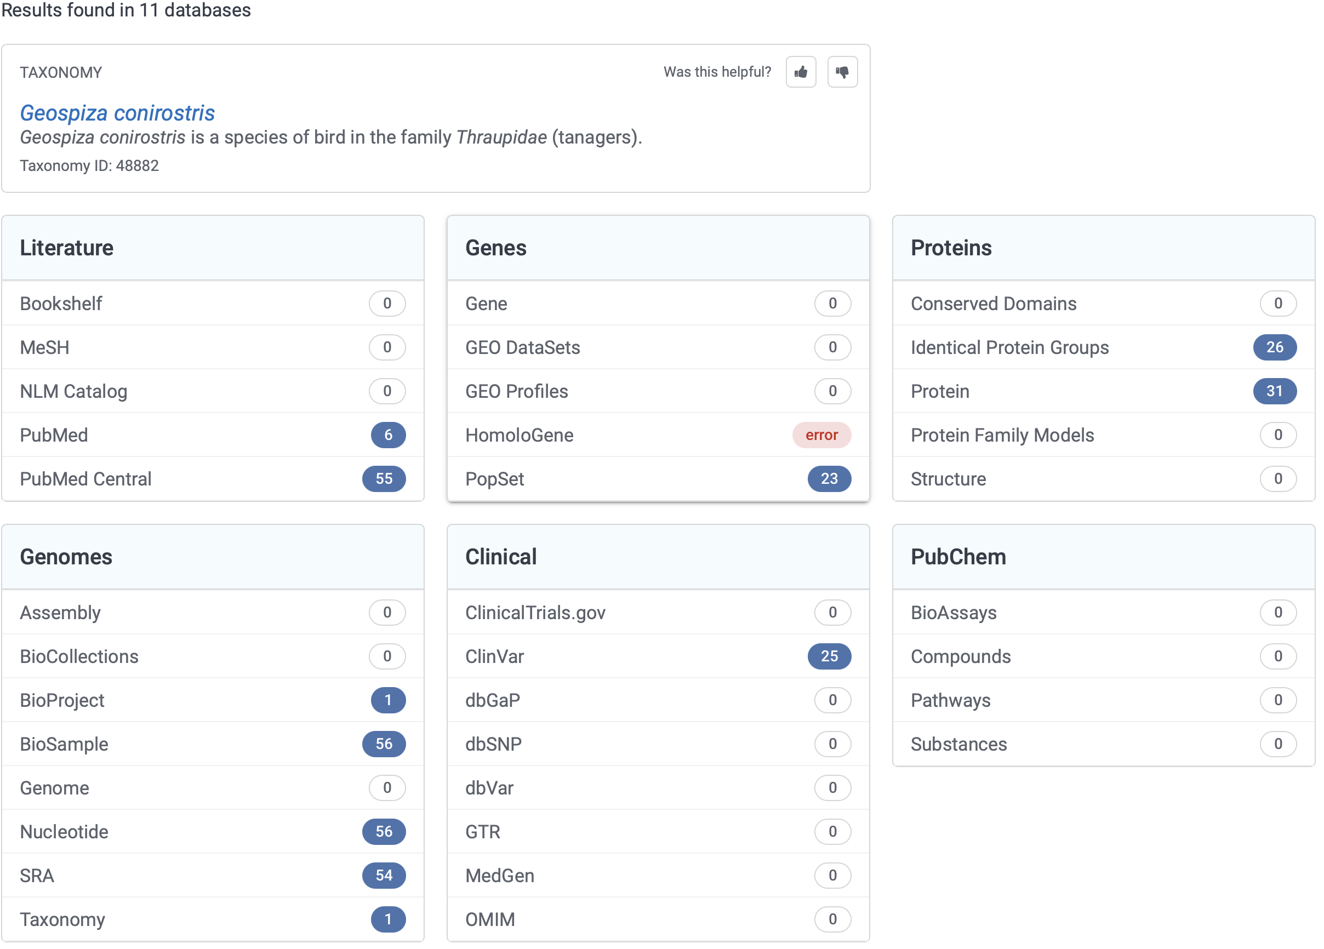Viewport: 1324px width, 949px height.
Task: Select "Results found in 11 databases" text
Action: click(x=126, y=10)
